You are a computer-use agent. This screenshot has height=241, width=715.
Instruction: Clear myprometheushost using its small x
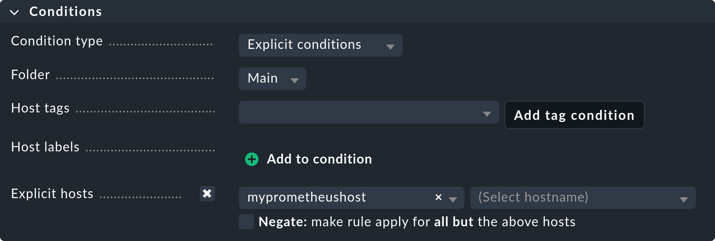pyautogui.click(x=438, y=197)
